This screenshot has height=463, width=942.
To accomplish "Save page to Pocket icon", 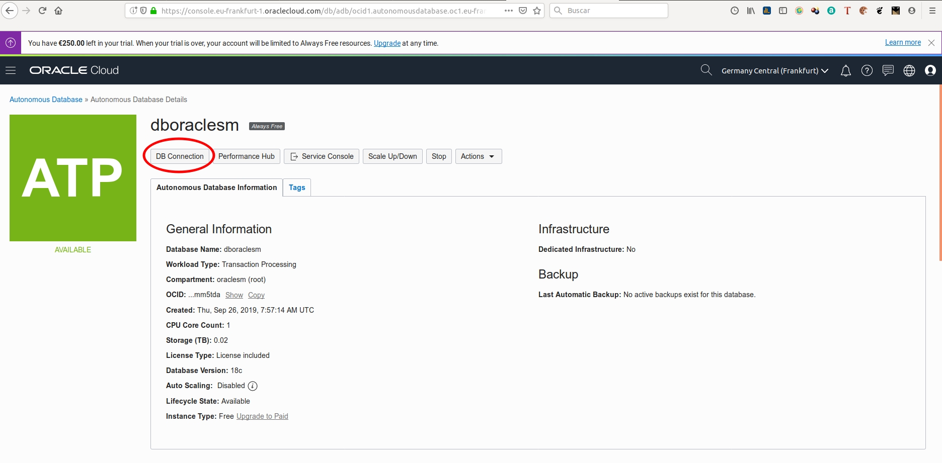I will point(523,11).
